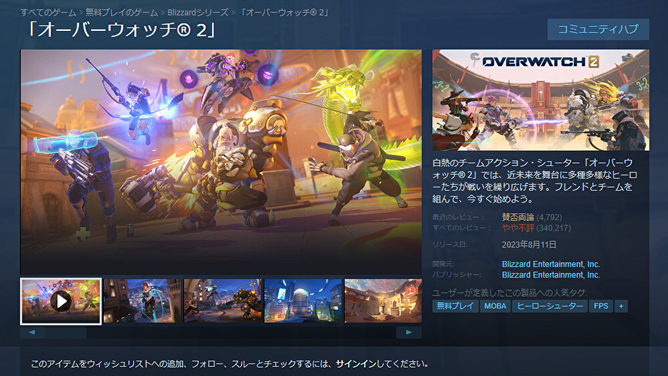Select the ヒーローシューター tag
The height and width of the screenshot is (376, 668).
[550, 306]
